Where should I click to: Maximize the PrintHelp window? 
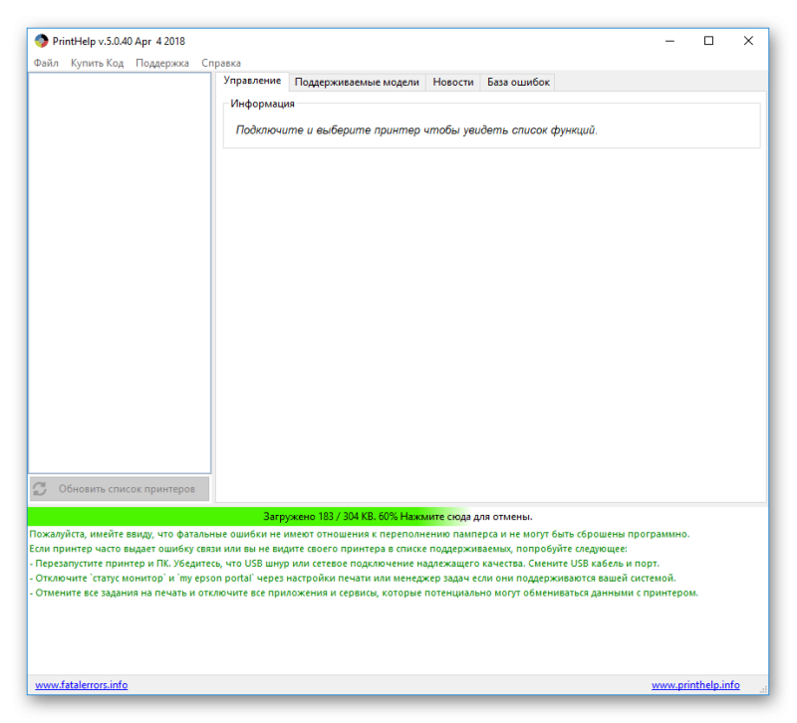(708, 41)
